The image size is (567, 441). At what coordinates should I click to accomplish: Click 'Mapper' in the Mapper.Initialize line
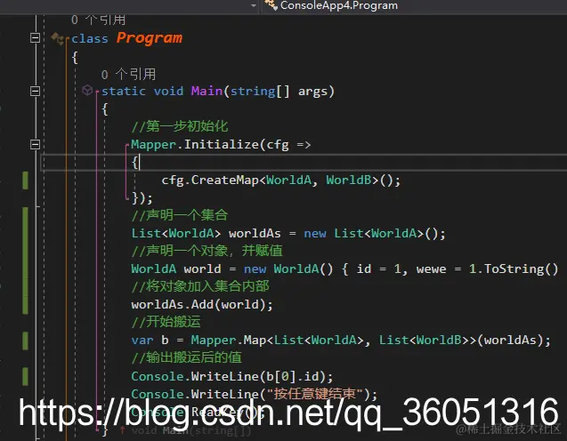pyautogui.click(x=153, y=144)
